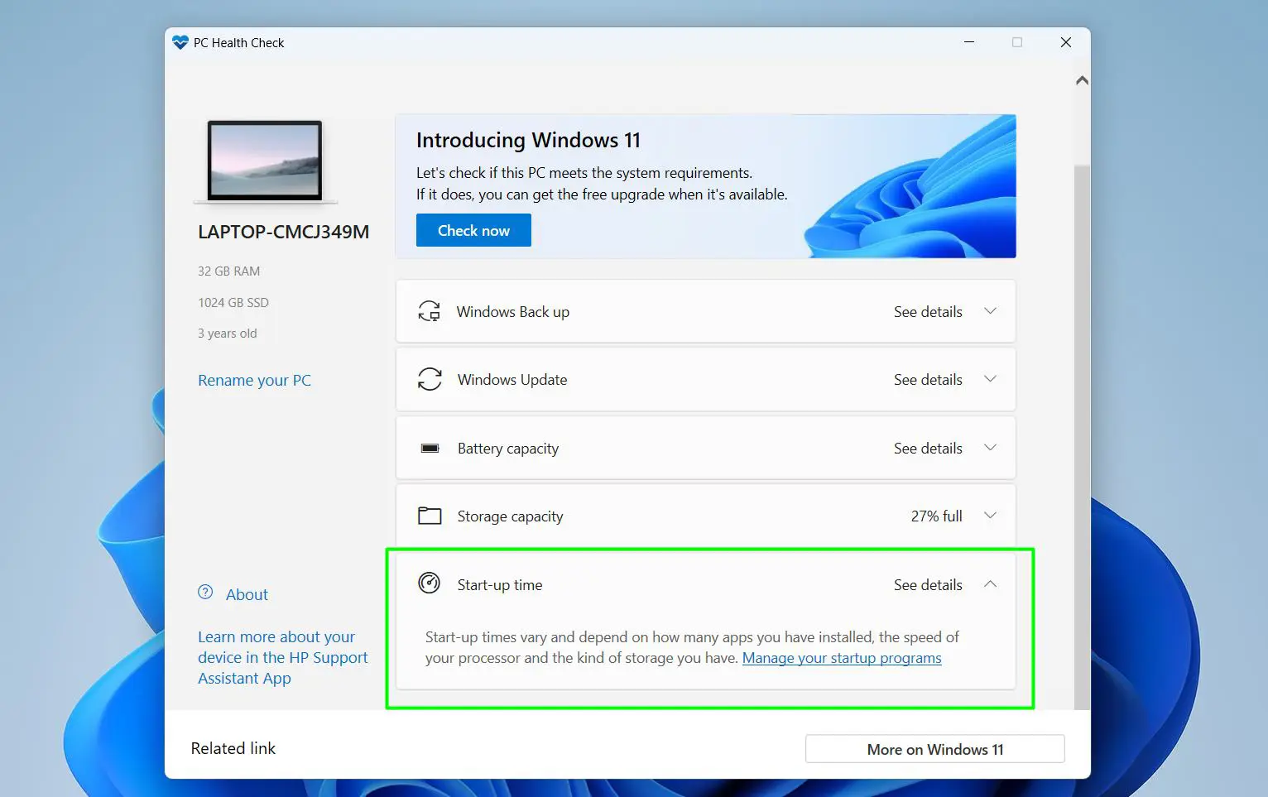Click the Windows Back up sync icon

click(x=429, y=311)
